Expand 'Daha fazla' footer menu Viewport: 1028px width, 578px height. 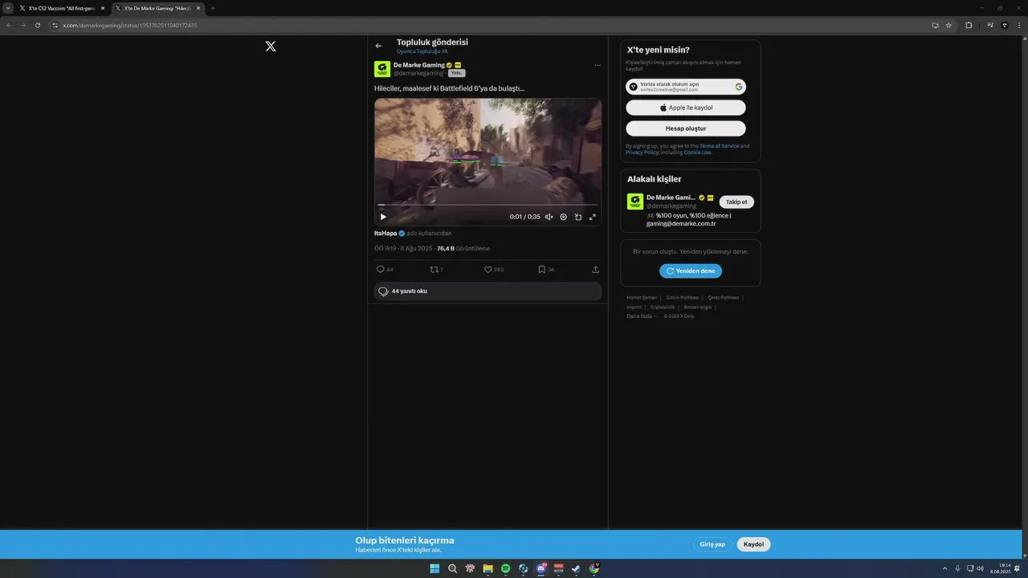[642, 316]
